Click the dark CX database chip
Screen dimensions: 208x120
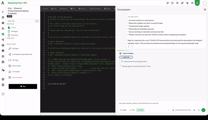10,16
